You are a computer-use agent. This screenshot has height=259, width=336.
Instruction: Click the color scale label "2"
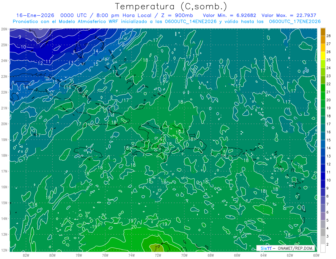(327, 244)
